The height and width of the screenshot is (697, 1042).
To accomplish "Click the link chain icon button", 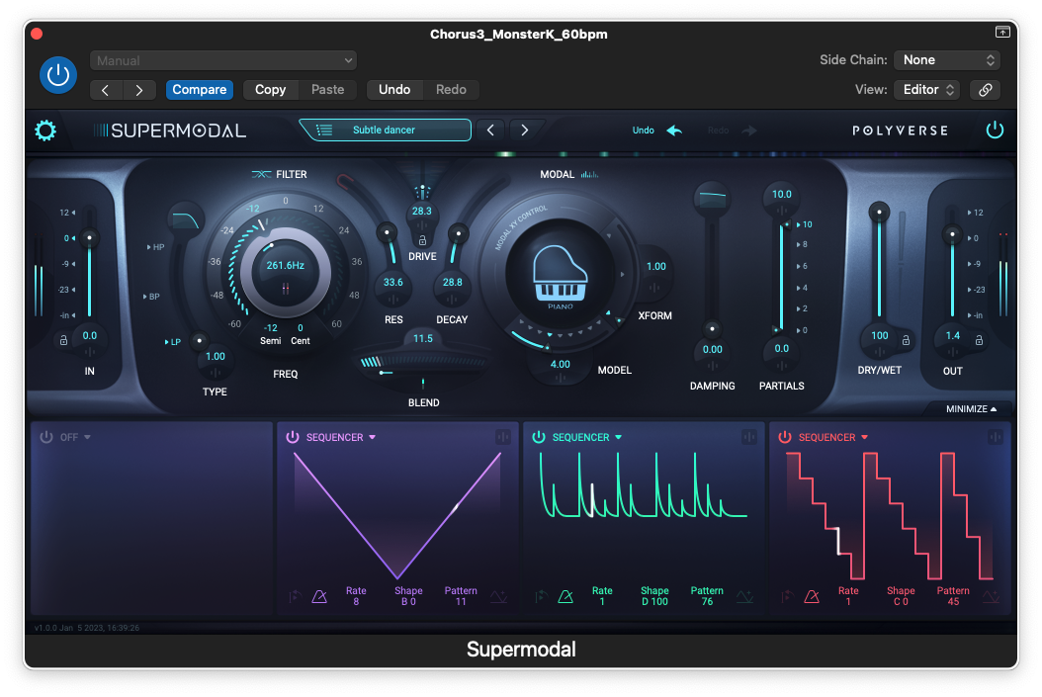I will 985,90.
